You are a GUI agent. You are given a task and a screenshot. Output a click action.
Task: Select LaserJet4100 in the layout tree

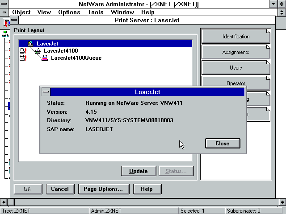tap(61, 51)
